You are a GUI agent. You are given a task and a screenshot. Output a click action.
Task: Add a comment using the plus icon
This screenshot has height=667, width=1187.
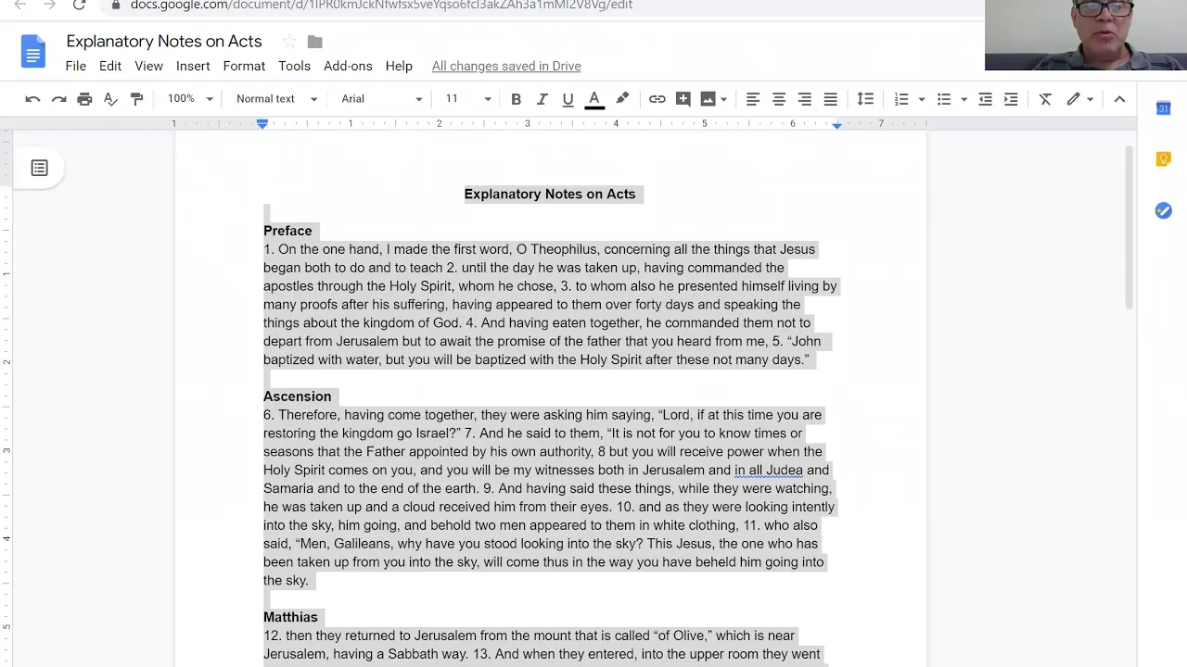coord(683,99)
